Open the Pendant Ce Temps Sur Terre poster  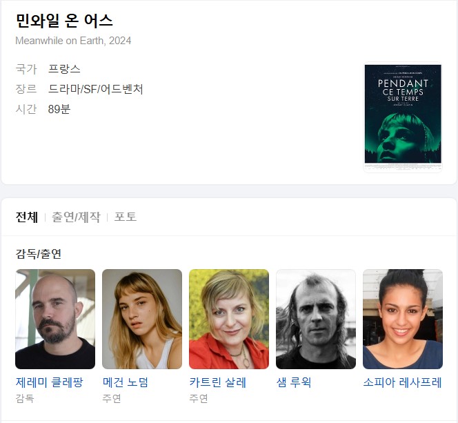[403, 117]
